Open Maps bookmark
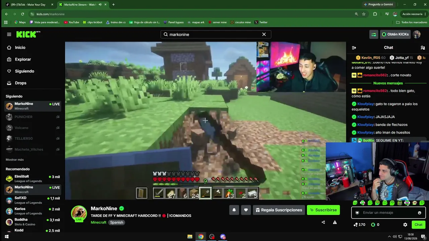The height and width of the screenshot is (241, 429). (20, 22)
